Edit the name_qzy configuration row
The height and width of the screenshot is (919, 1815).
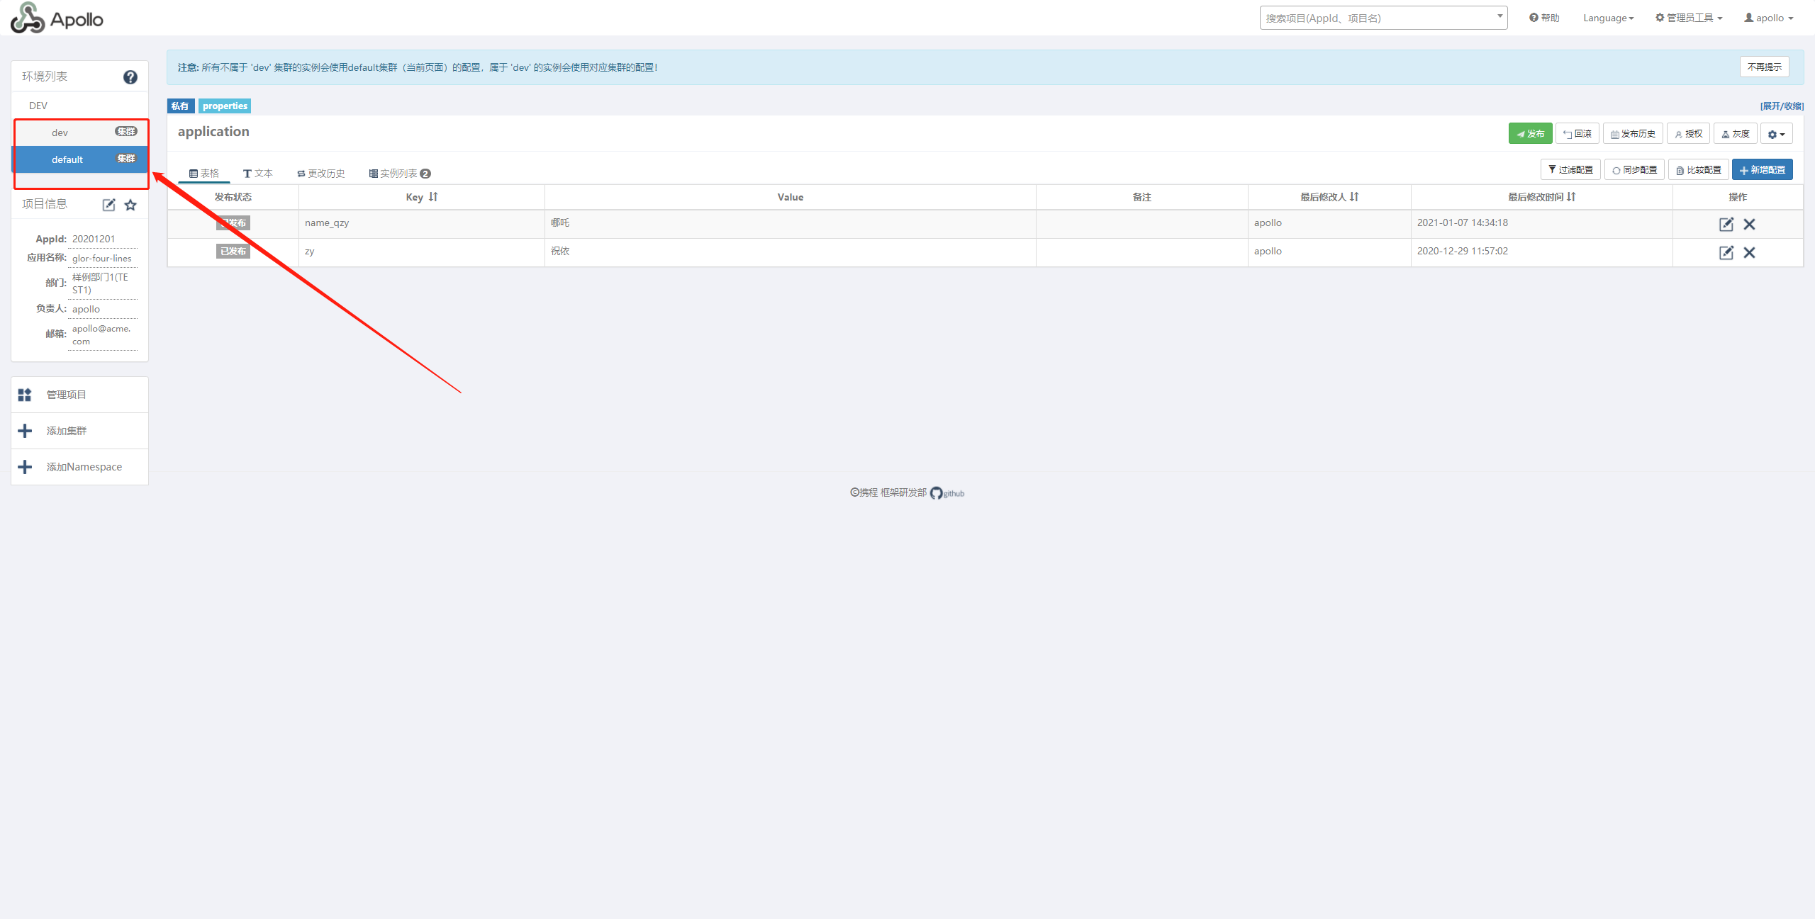1726,224
